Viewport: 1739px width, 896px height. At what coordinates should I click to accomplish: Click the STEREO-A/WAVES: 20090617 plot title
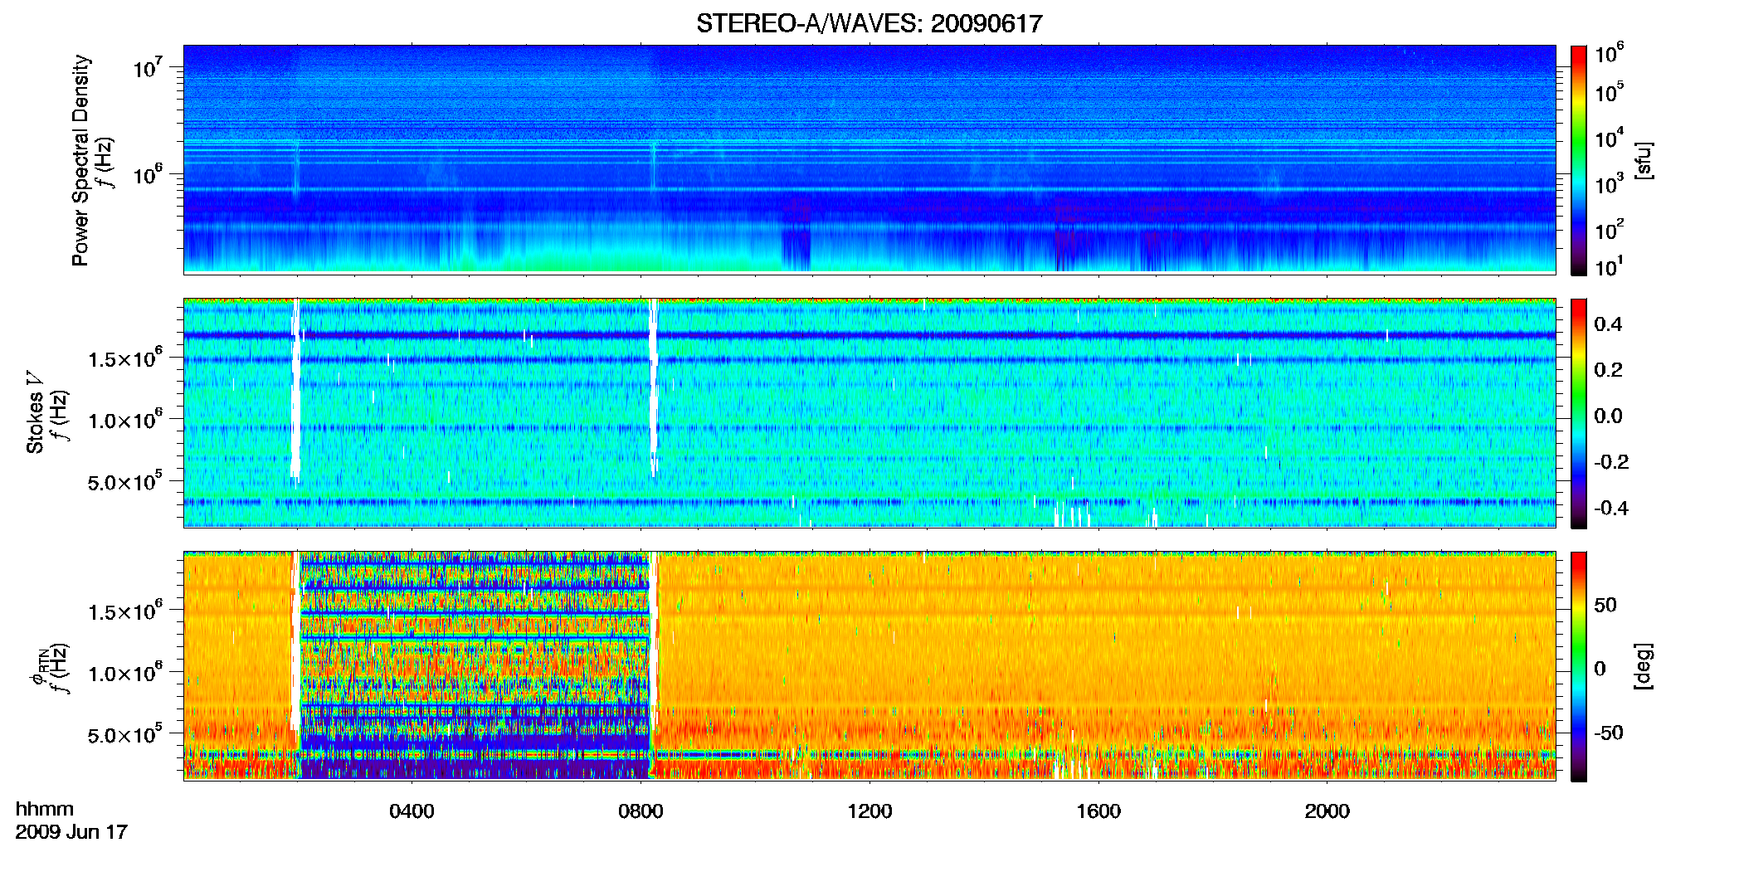point(869,23)
